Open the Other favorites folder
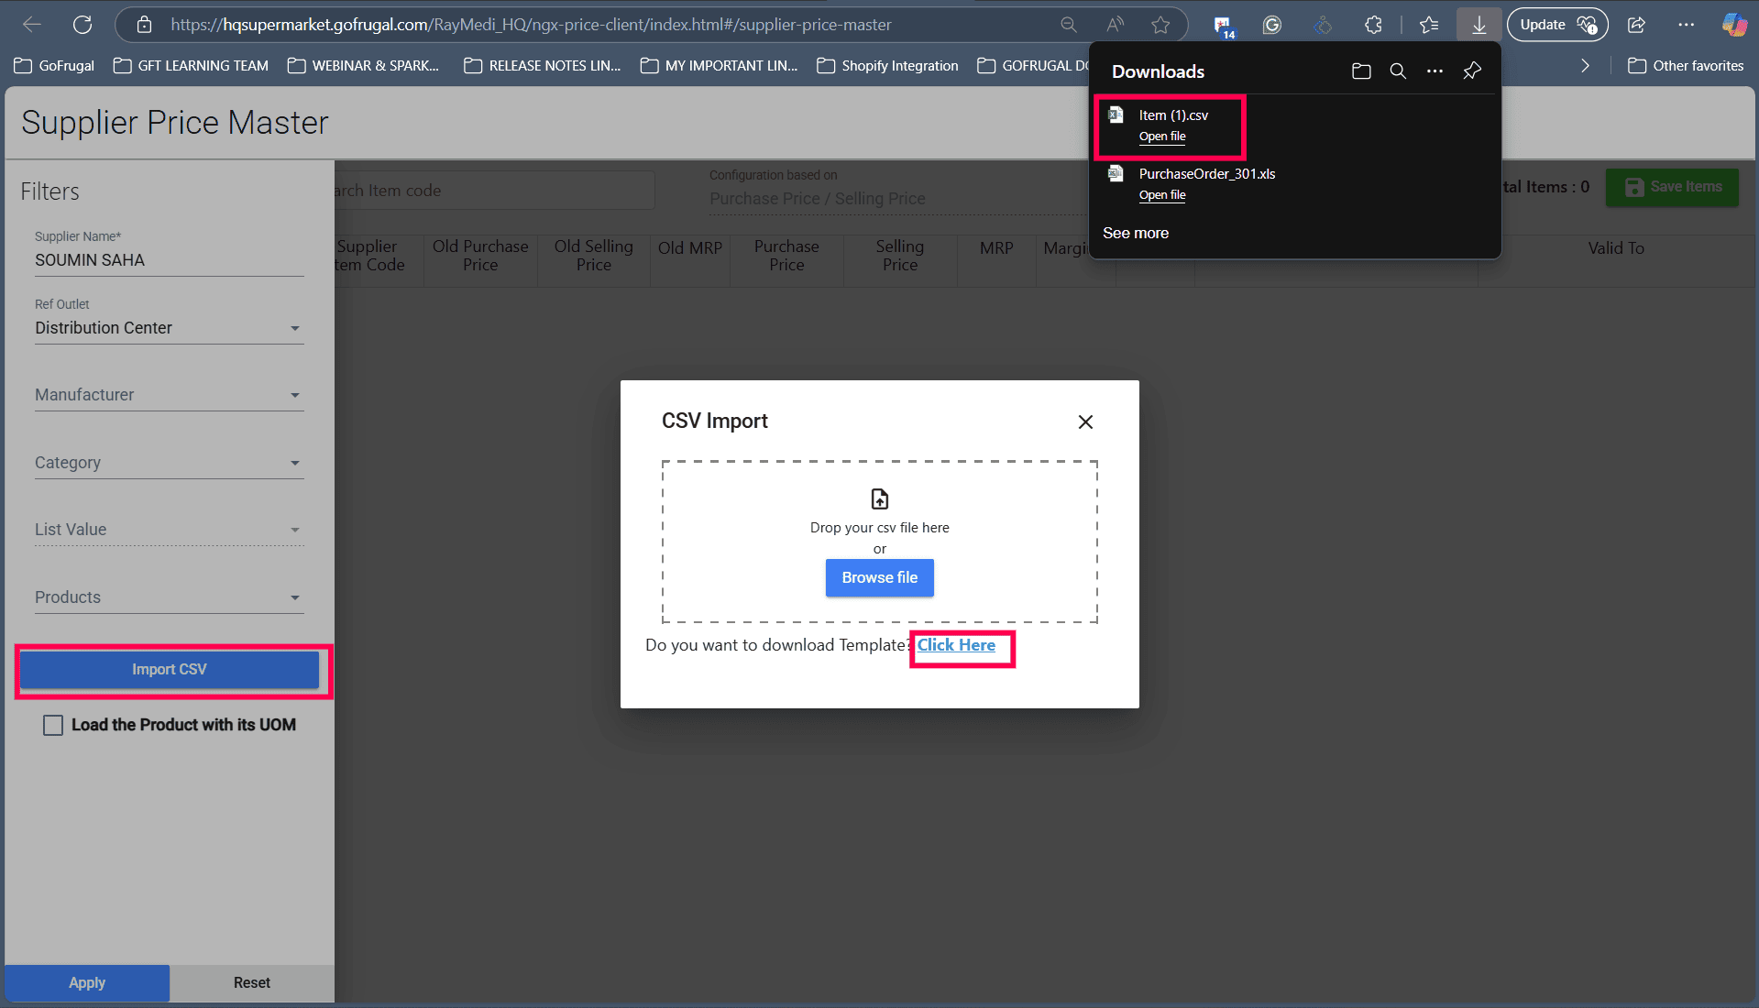 tap(1686, 66)
